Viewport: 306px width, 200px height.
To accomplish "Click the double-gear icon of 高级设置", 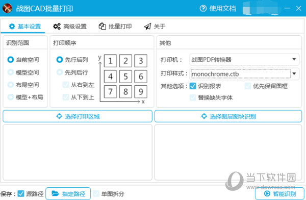I will coord(57,27).
